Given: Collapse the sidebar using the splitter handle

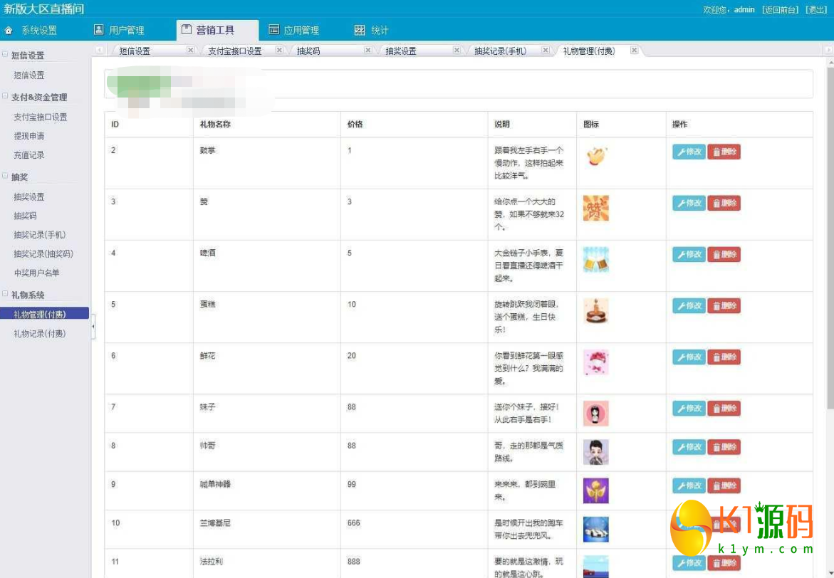Looking at the screenshot, I should (x=93, y=327).
